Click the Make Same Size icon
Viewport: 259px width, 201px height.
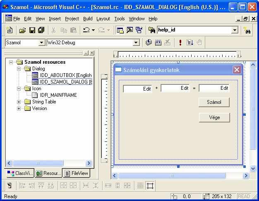click(x=127, y=185)
